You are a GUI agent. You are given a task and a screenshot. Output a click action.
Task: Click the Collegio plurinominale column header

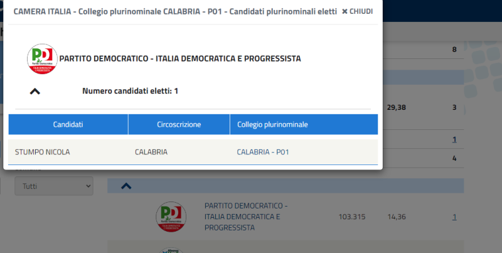coord(304,124)
